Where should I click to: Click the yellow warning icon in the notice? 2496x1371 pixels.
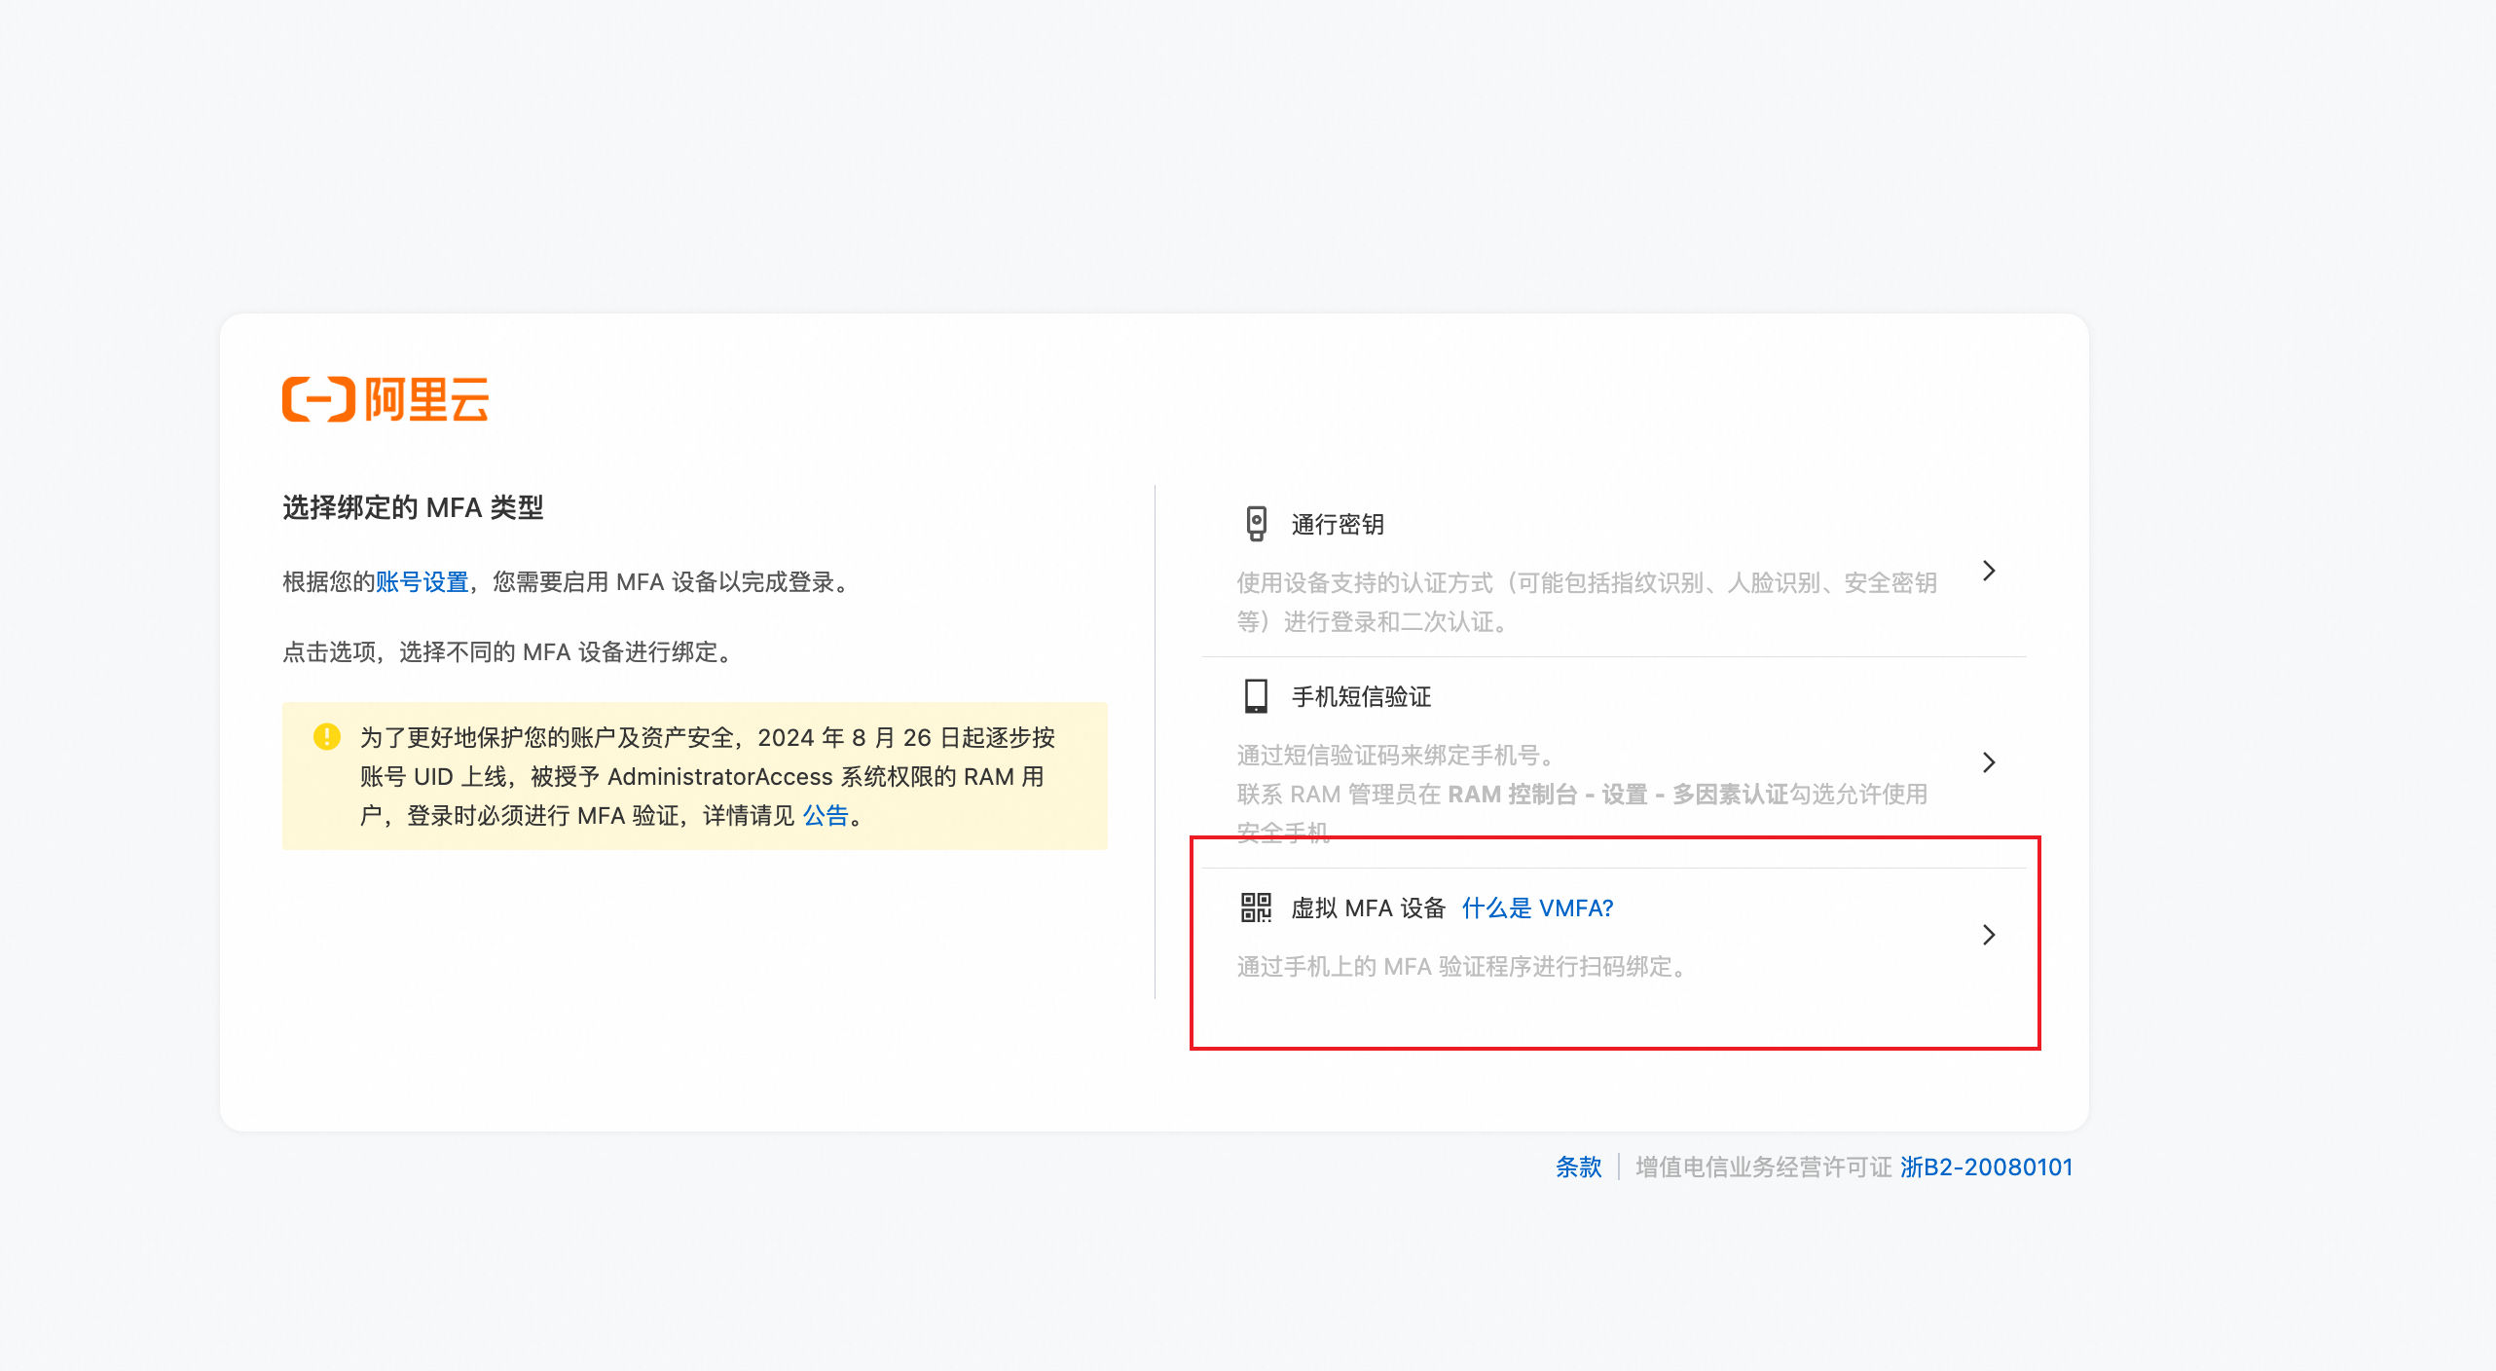(327, 736)
